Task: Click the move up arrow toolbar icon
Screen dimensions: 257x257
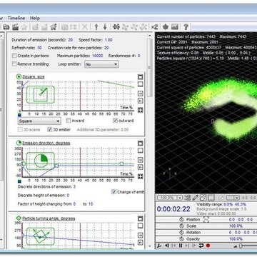Action: 96,26
